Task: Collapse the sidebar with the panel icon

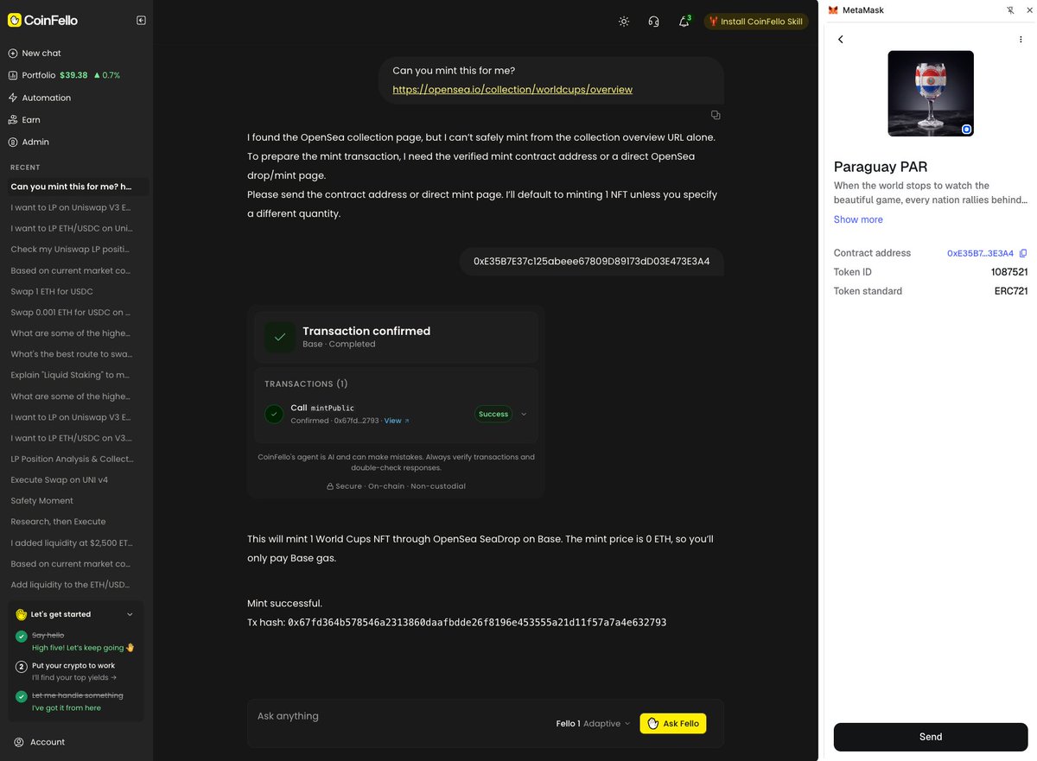Action: point(141,20)
